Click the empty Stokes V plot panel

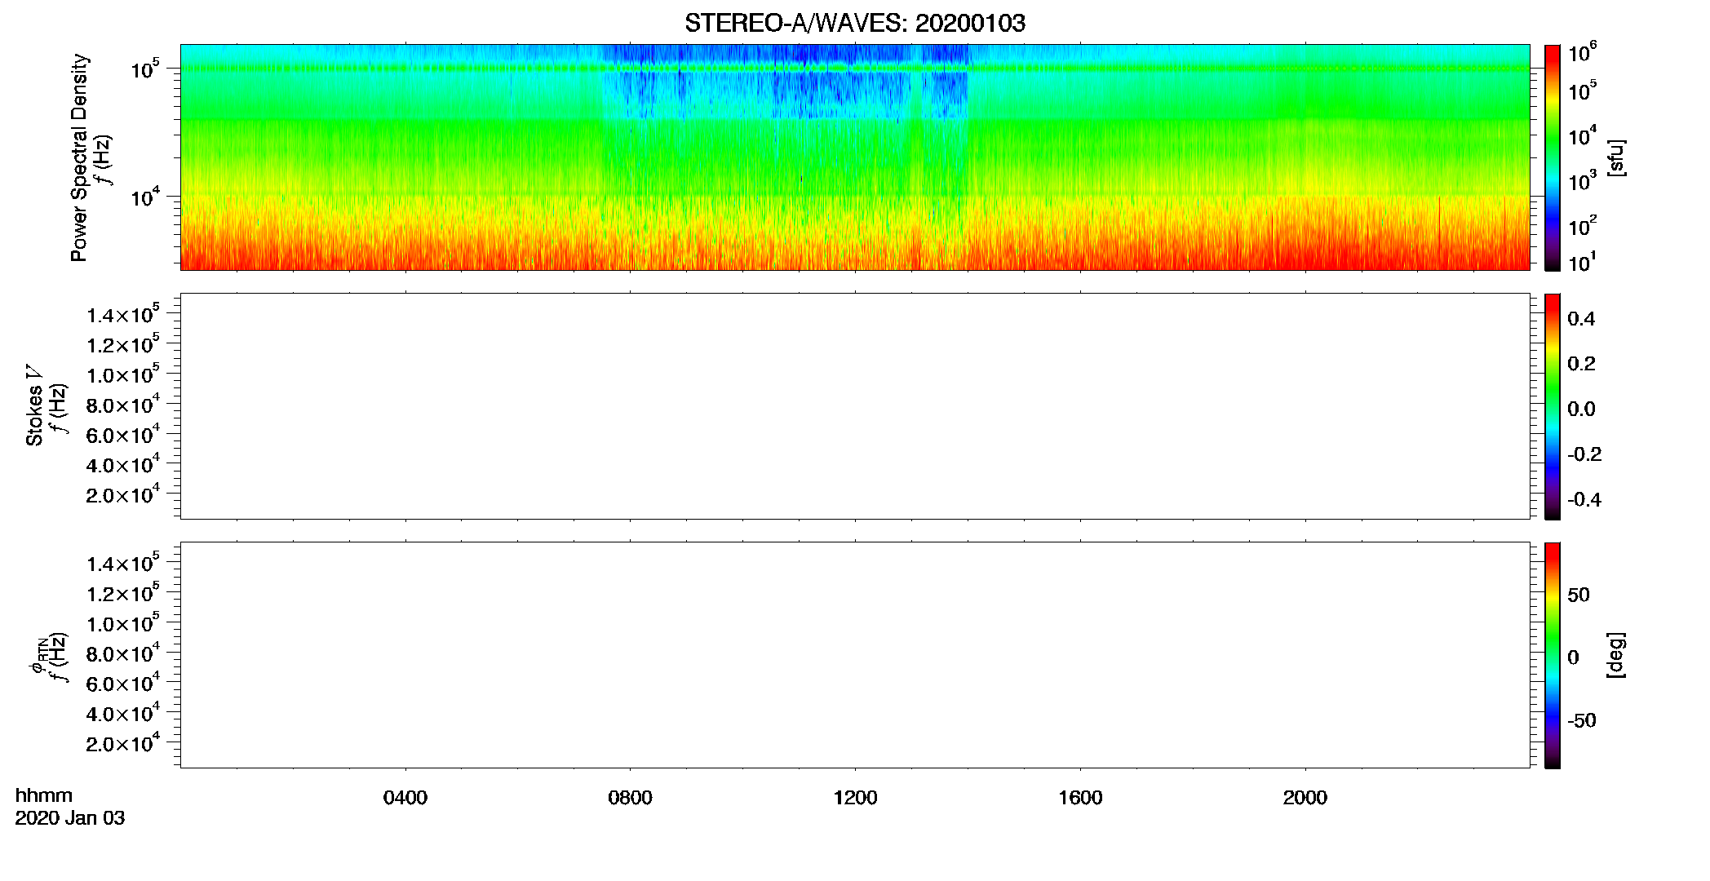[855, 406]
